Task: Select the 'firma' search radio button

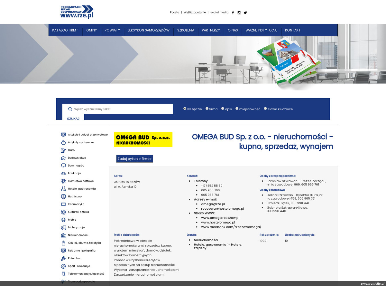Action: click(x=207, y=109)
